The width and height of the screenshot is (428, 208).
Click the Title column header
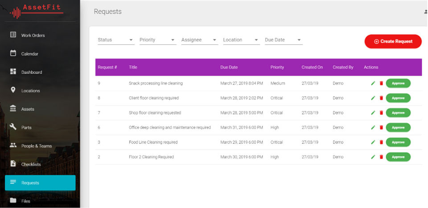click(133, 67)
